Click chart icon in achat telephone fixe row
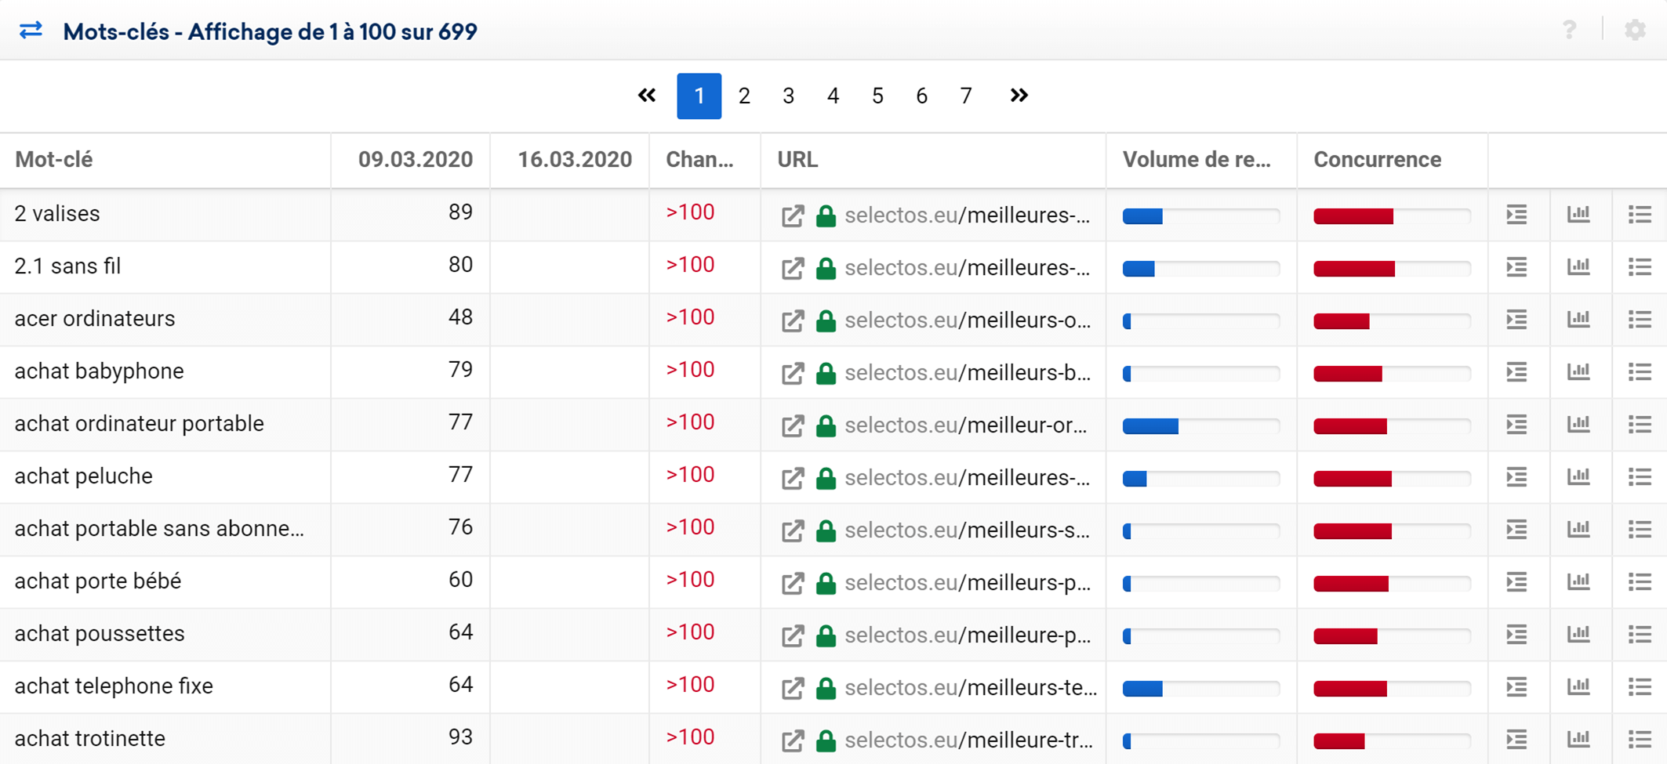Screen dimensions: 1667x764 1578,687
